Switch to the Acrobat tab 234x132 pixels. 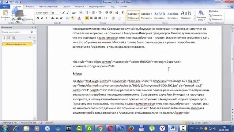[x=123, y=7]
